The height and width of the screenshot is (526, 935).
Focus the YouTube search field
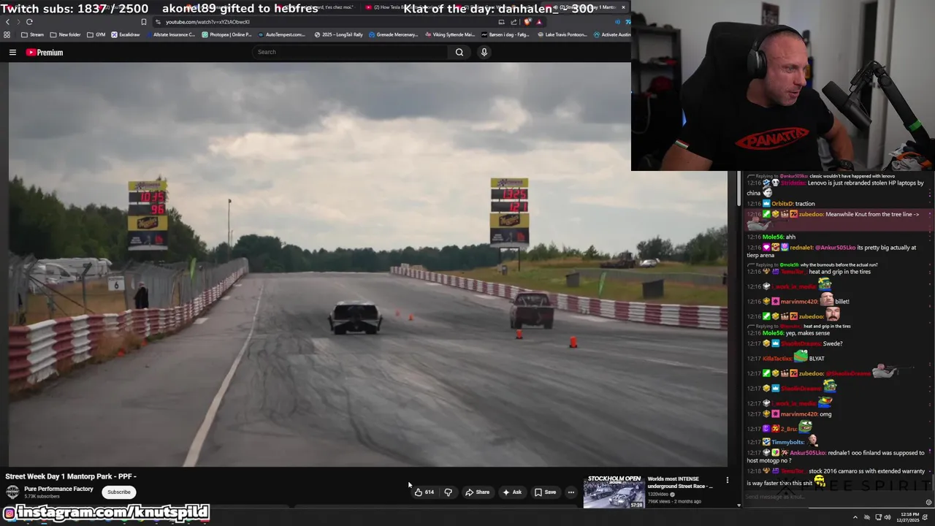[351, 52]
